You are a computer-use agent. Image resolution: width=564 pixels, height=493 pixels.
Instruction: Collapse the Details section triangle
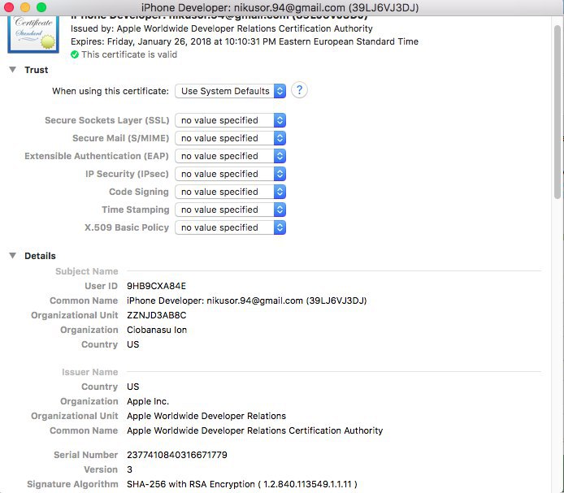click(12, 256)
